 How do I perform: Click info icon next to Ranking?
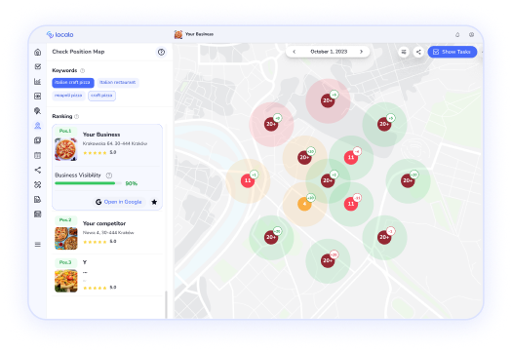pyautogui.click(x=77, y=116)
